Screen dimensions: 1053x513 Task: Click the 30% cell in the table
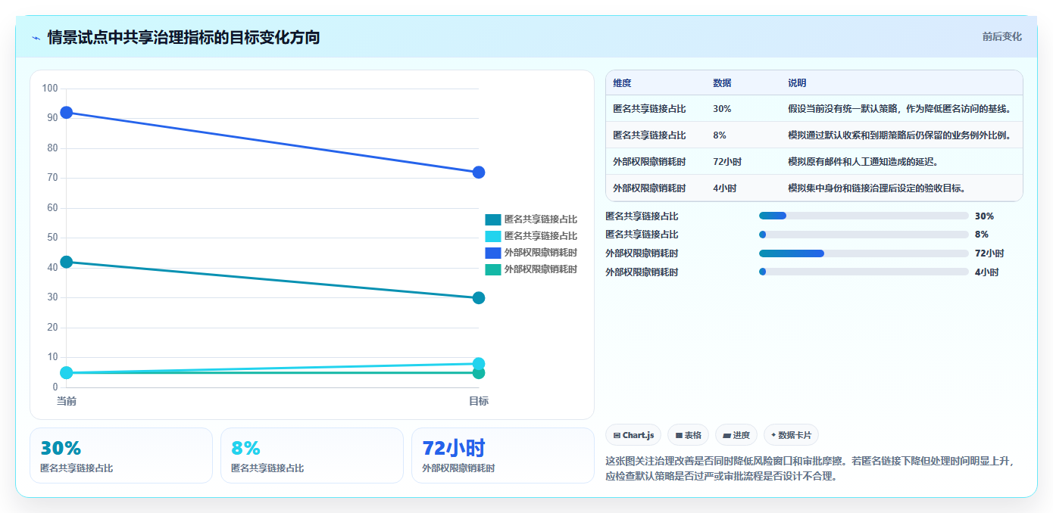click(x=722, y=109)
